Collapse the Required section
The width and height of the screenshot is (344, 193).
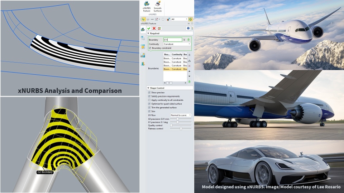pyautogui.click(x=148, y=33)
